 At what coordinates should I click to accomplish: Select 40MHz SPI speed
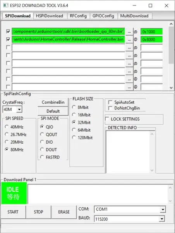point(14,127)
